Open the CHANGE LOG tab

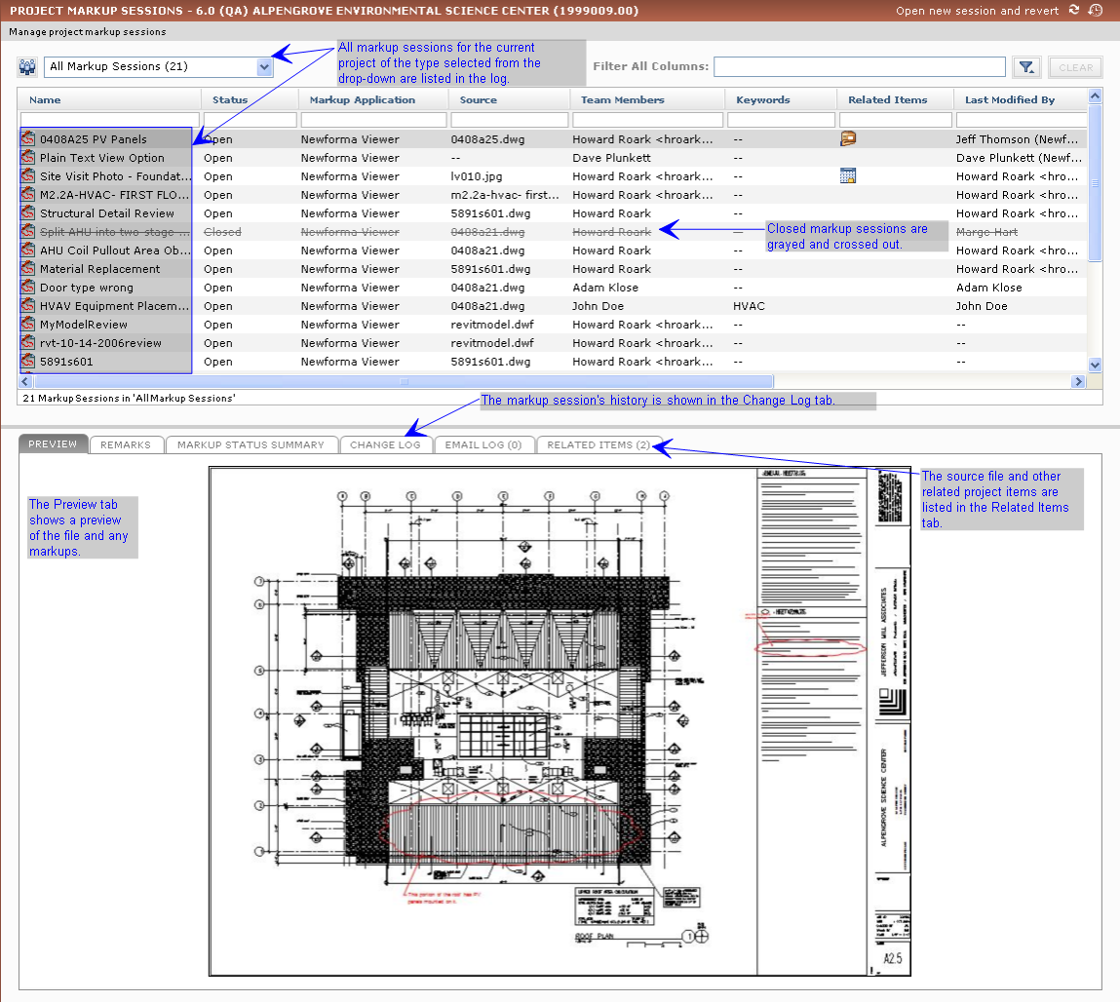(x=385, y=444)
